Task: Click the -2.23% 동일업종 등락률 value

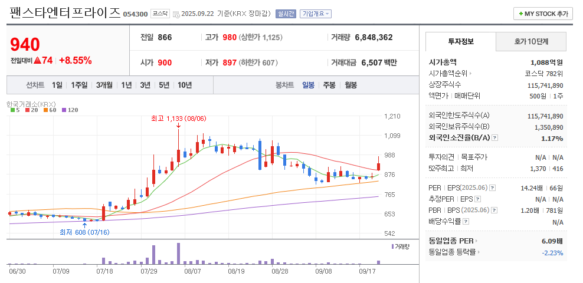Action: tap(552, 253)
